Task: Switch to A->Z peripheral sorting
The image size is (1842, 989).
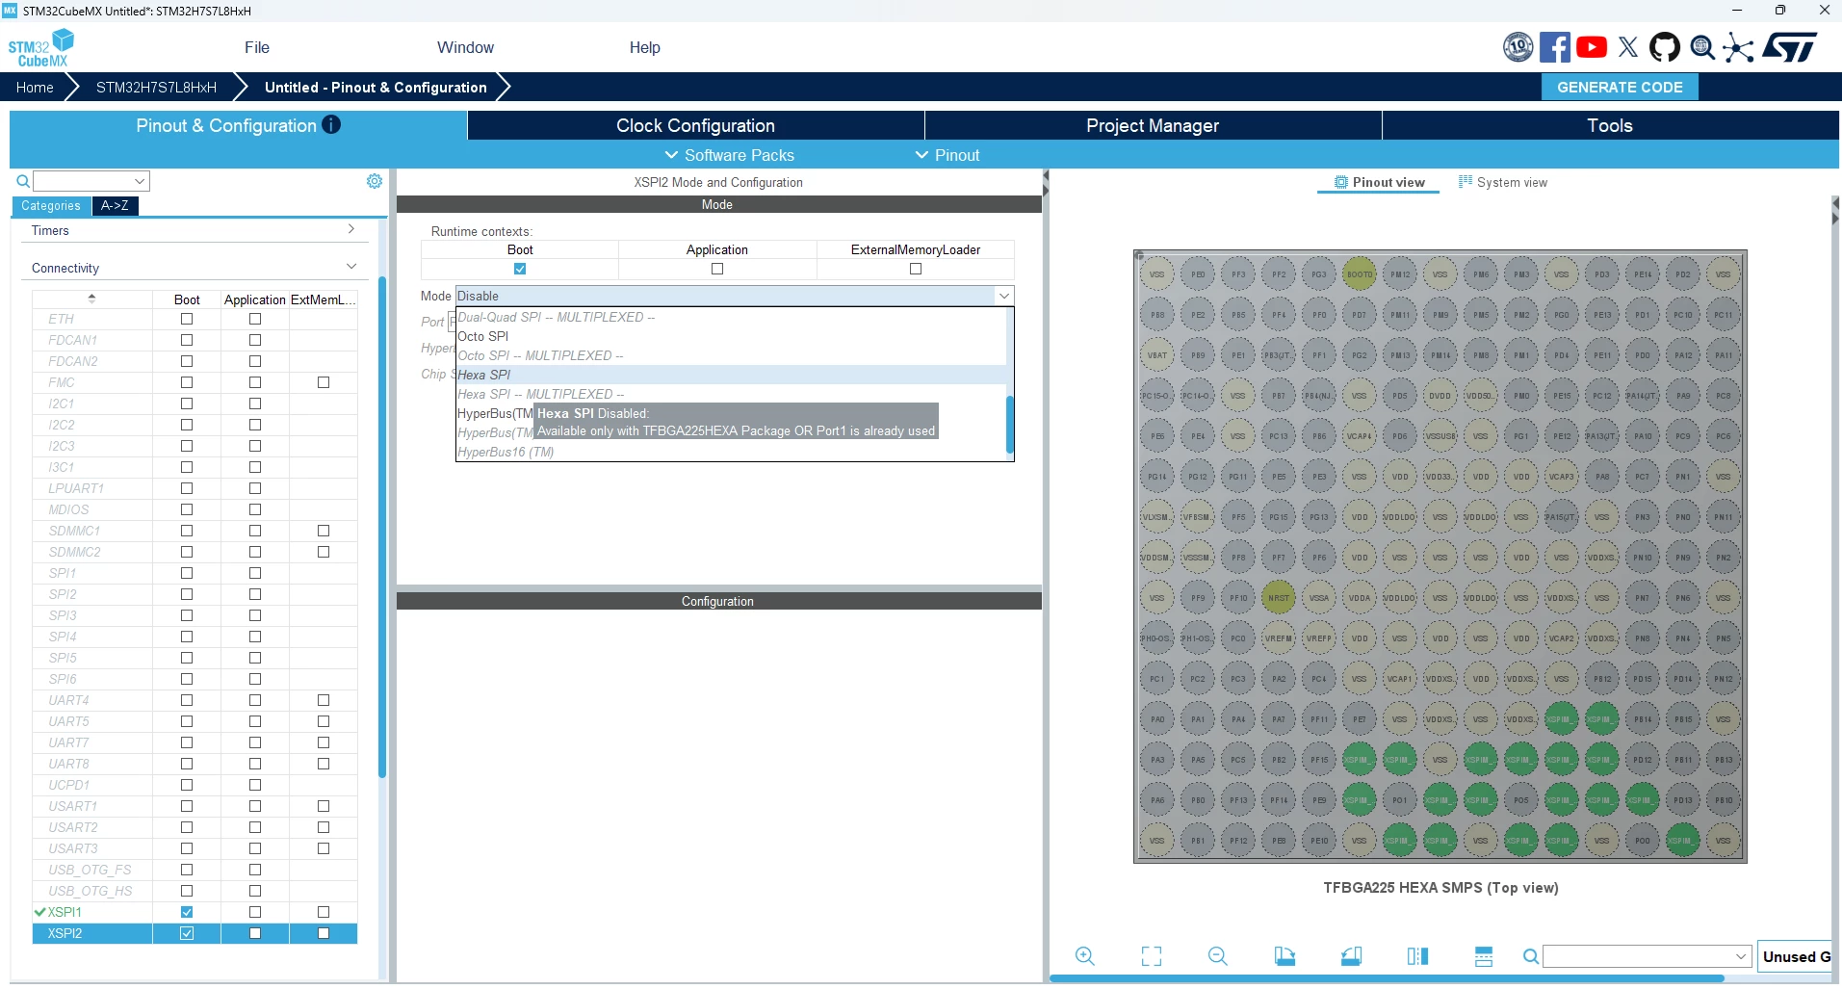Action: click(115, 205)
